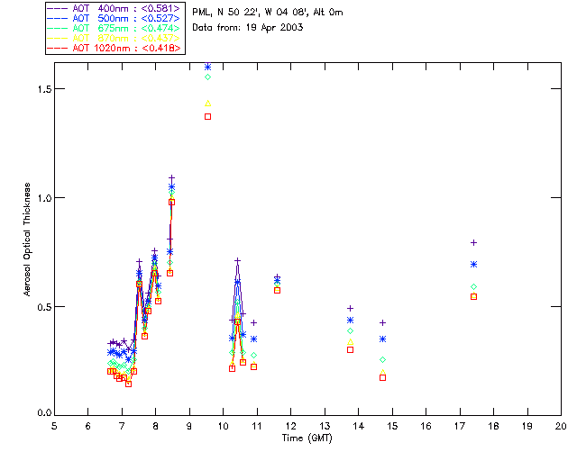Click the y-axis tick label 0.0
The width and height of the screenshot is (577, 461).
tap(44, 413)
